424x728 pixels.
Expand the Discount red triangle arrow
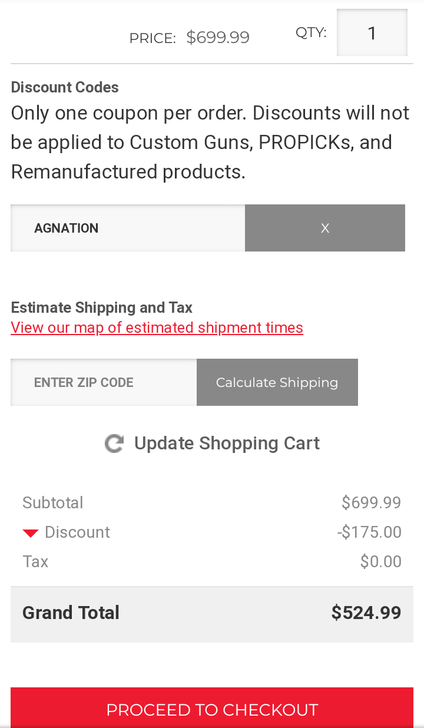[31, 533]
